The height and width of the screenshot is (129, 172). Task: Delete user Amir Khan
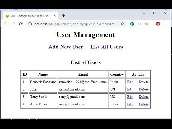(144, 104)
